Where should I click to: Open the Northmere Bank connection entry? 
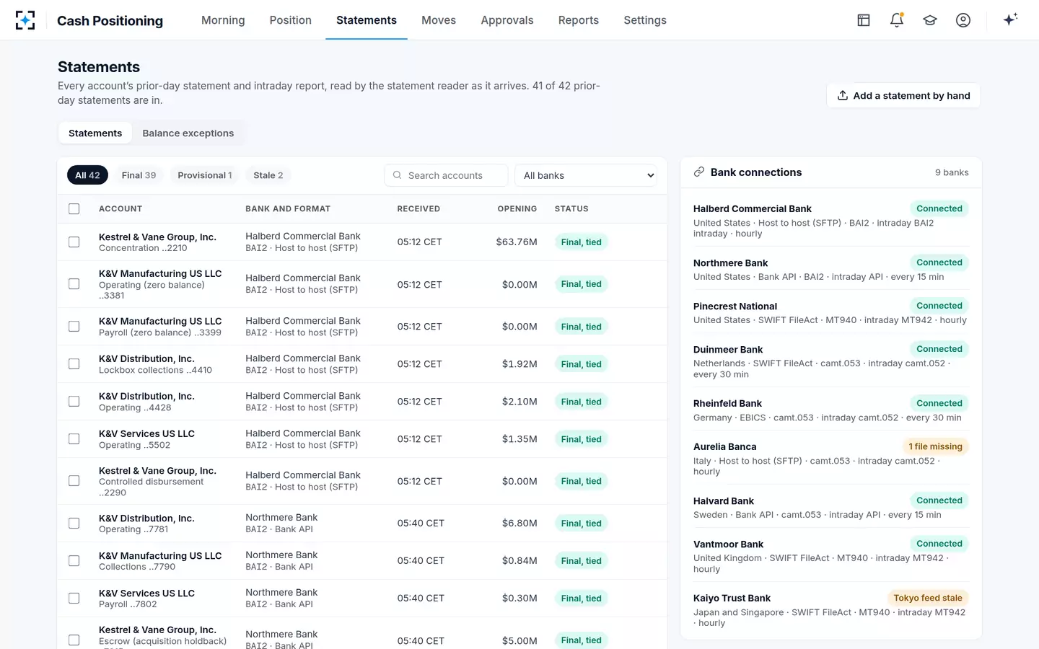pos(831,269)
